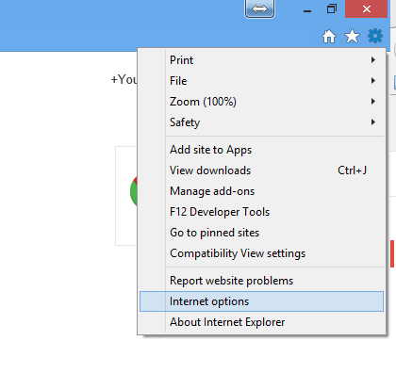Minimize the Internet Explorer window
This screenshot has height=373, width=396.
coord(307,11)
